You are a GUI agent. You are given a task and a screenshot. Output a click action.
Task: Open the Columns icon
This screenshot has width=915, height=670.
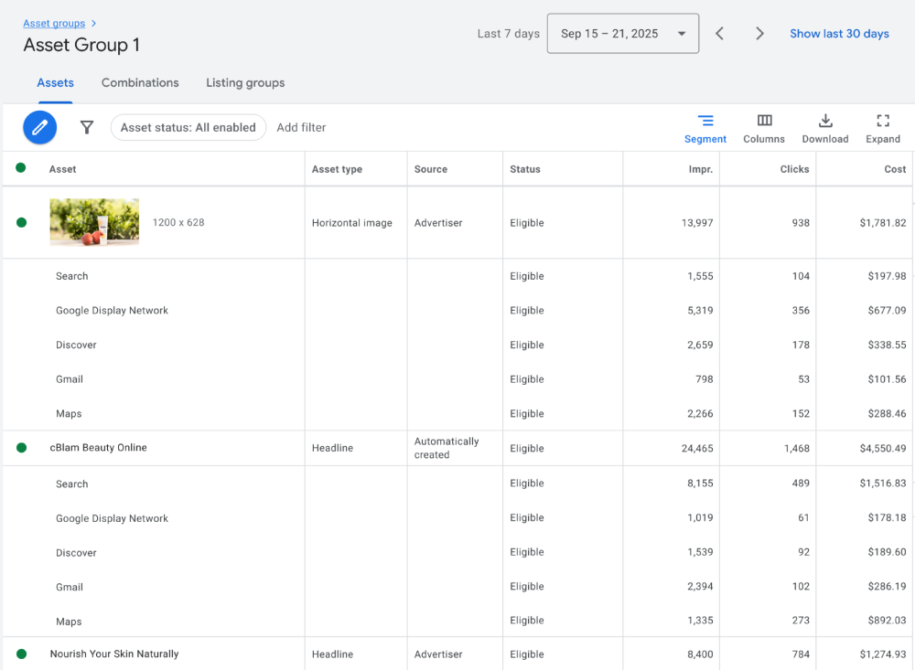764,128
